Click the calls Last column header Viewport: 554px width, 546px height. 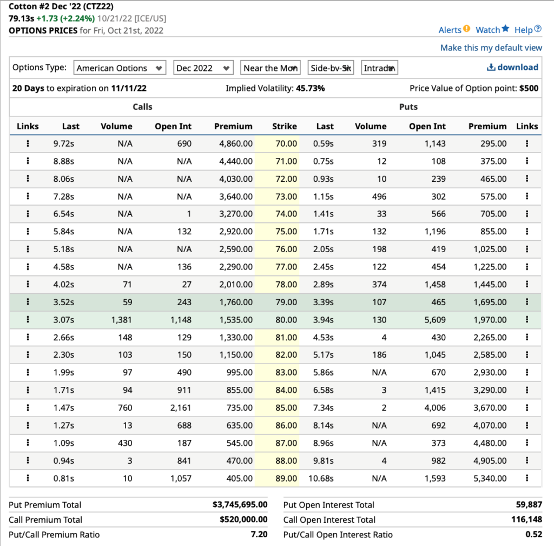point(71,127)
